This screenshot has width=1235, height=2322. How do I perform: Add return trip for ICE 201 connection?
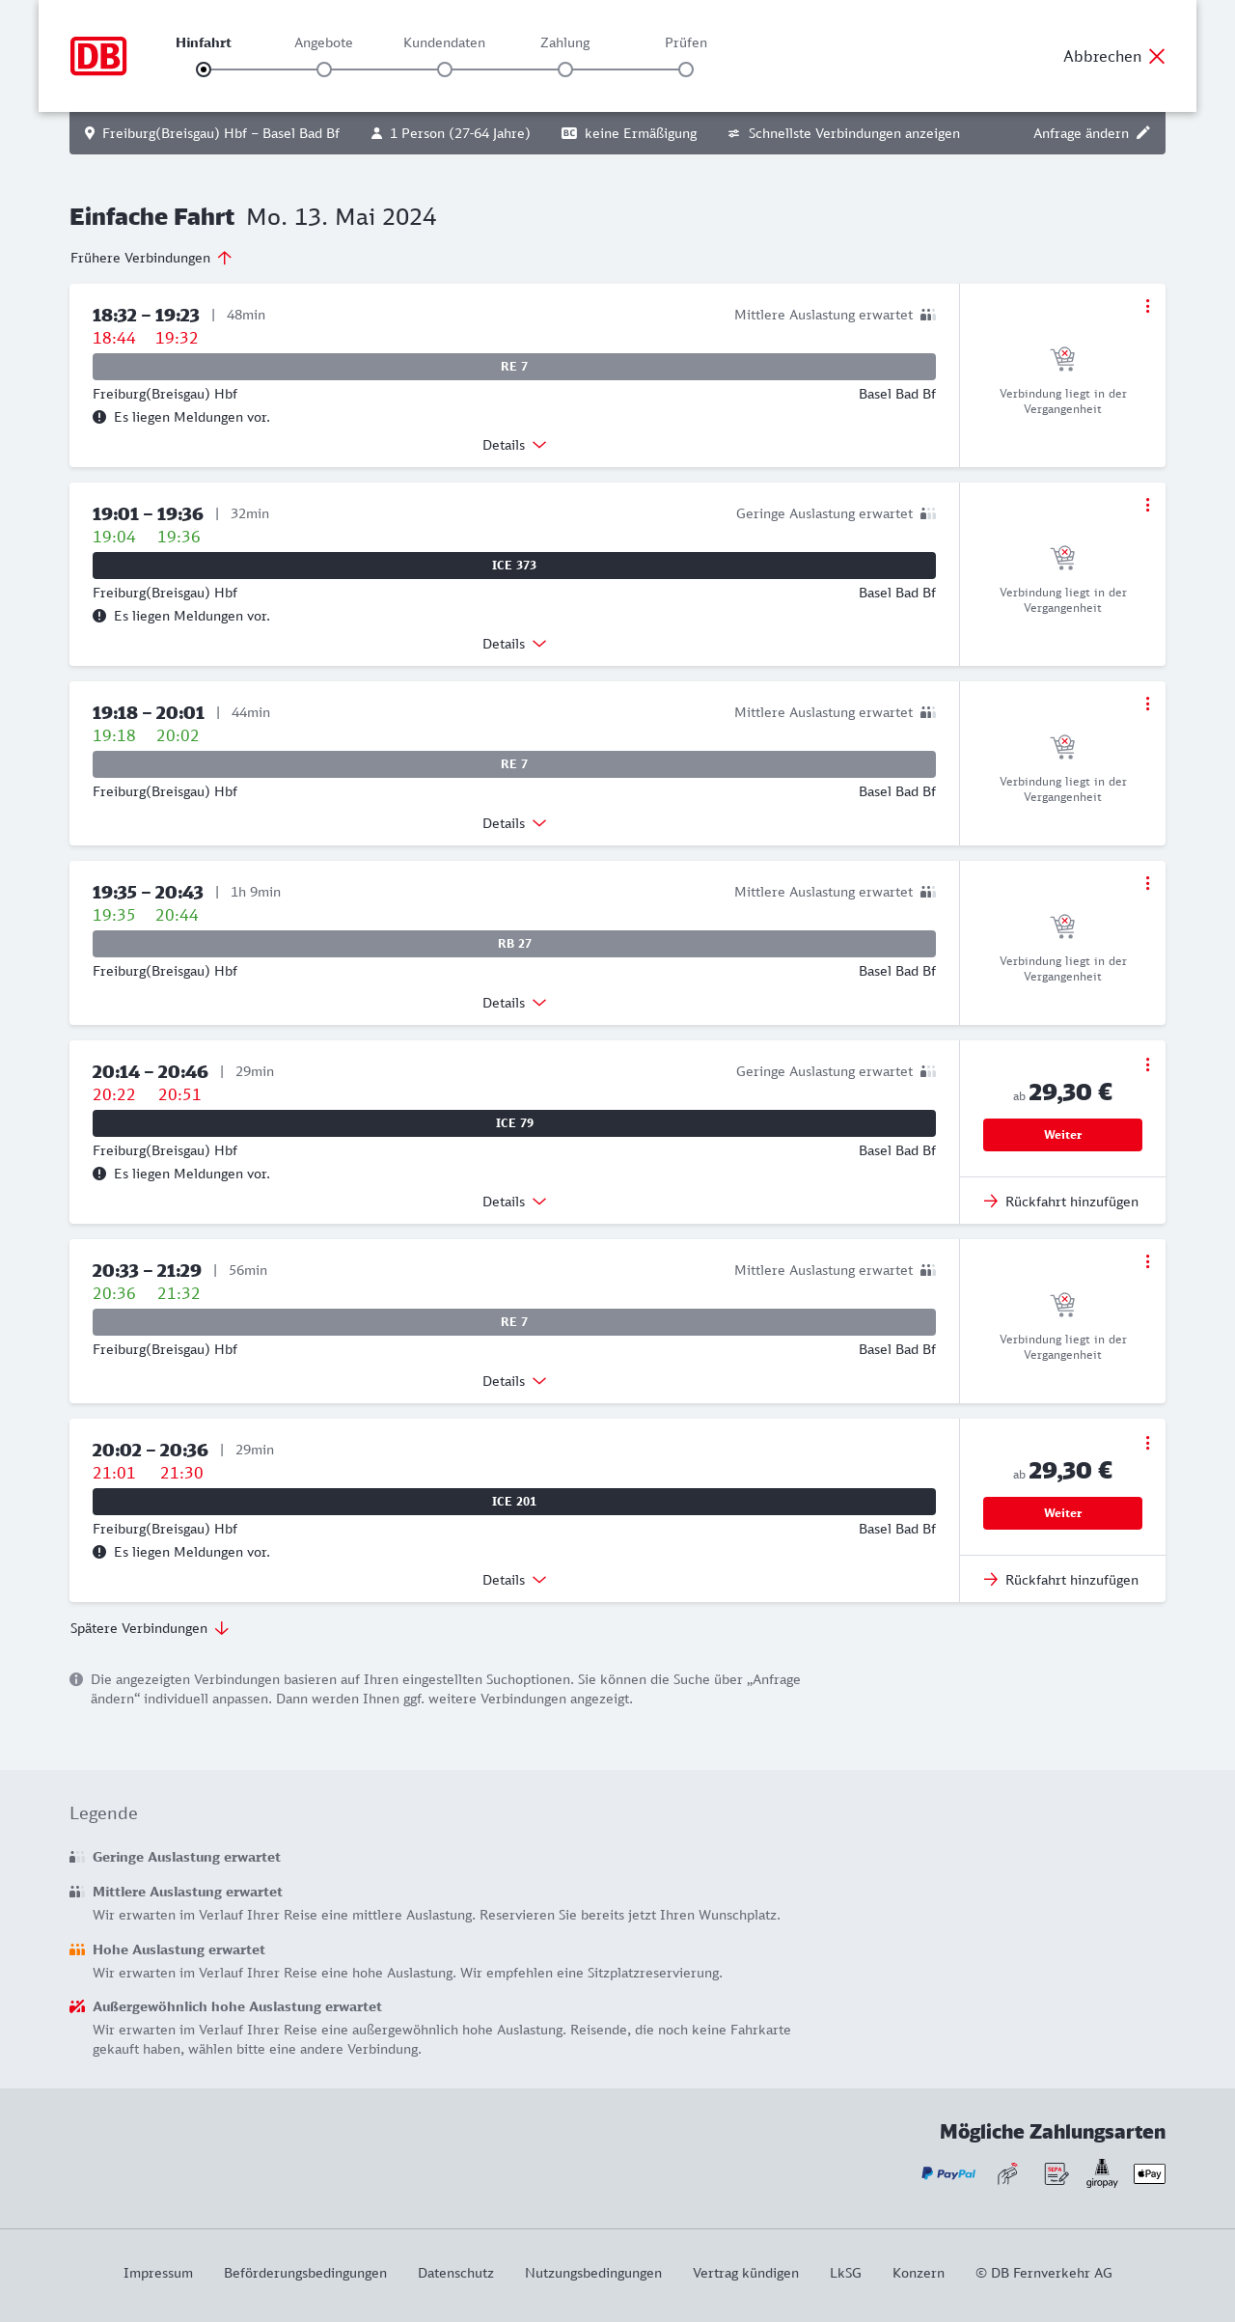coord(1062,1580)
